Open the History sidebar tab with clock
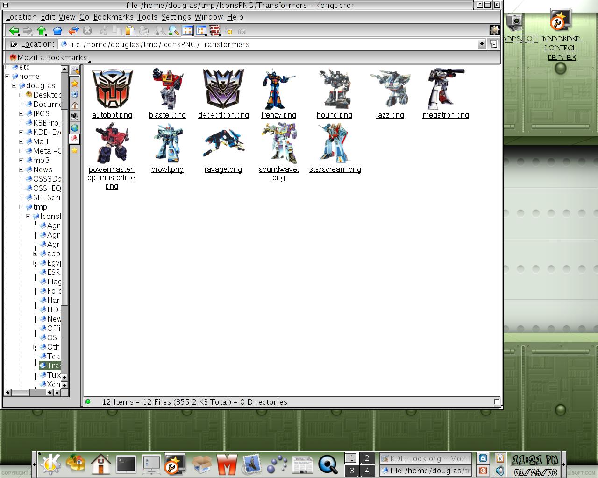 [75, 94]
